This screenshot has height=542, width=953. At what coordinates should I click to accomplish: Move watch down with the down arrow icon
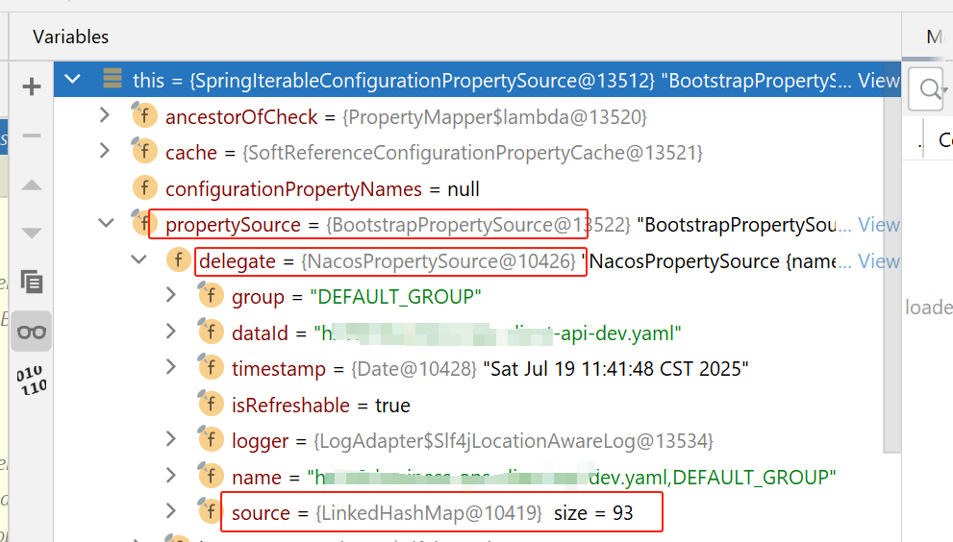point(32,233)
